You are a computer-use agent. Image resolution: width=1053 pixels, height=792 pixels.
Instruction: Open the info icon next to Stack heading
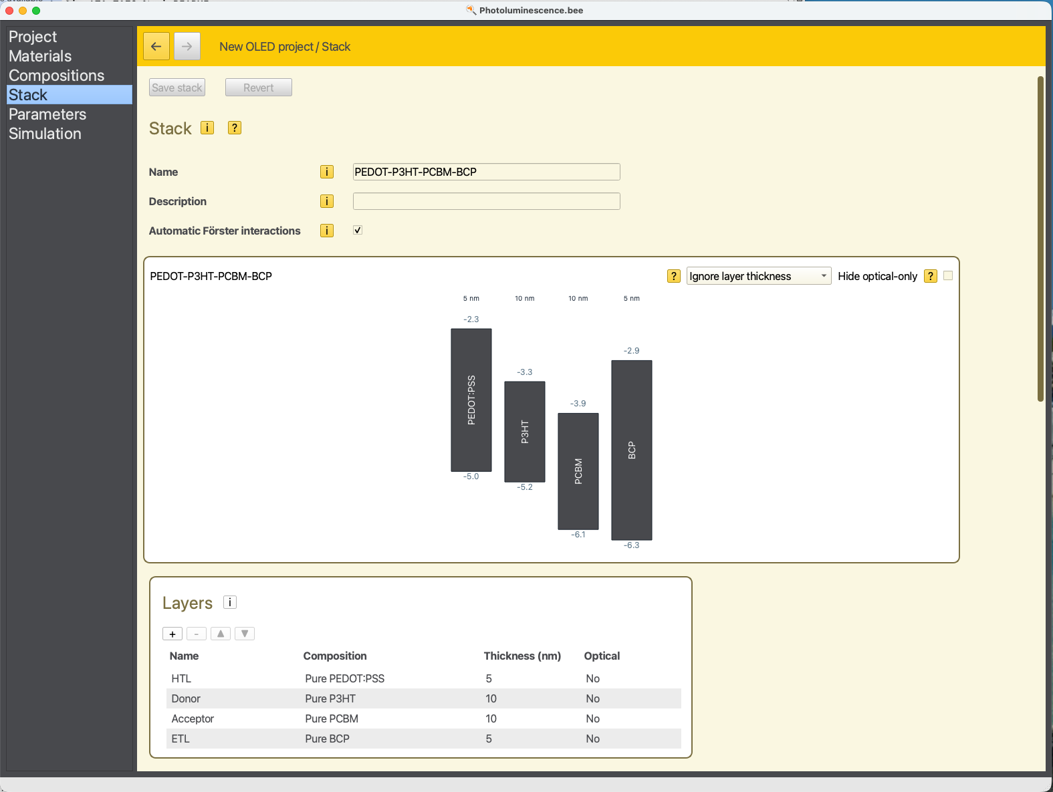pyautogui.click(x=207, y=128)
